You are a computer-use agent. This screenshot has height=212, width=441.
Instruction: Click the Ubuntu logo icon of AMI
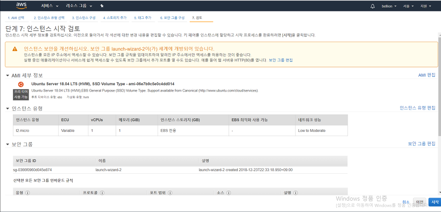[20, 84]
